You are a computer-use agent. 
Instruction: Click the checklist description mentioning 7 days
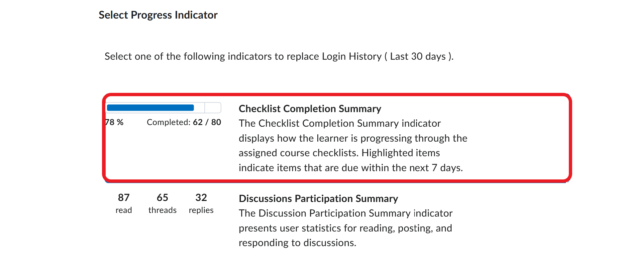tap(351, 167)
